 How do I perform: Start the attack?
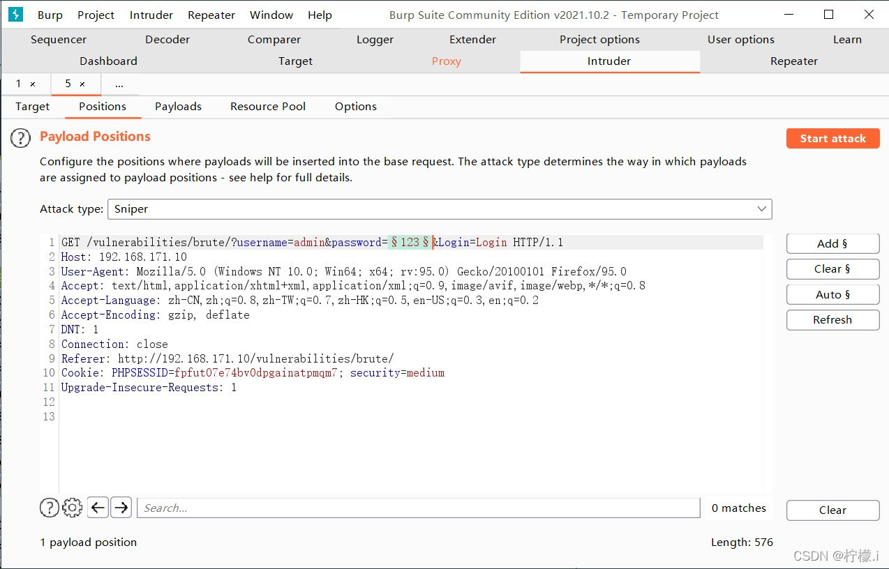point(832,138)
